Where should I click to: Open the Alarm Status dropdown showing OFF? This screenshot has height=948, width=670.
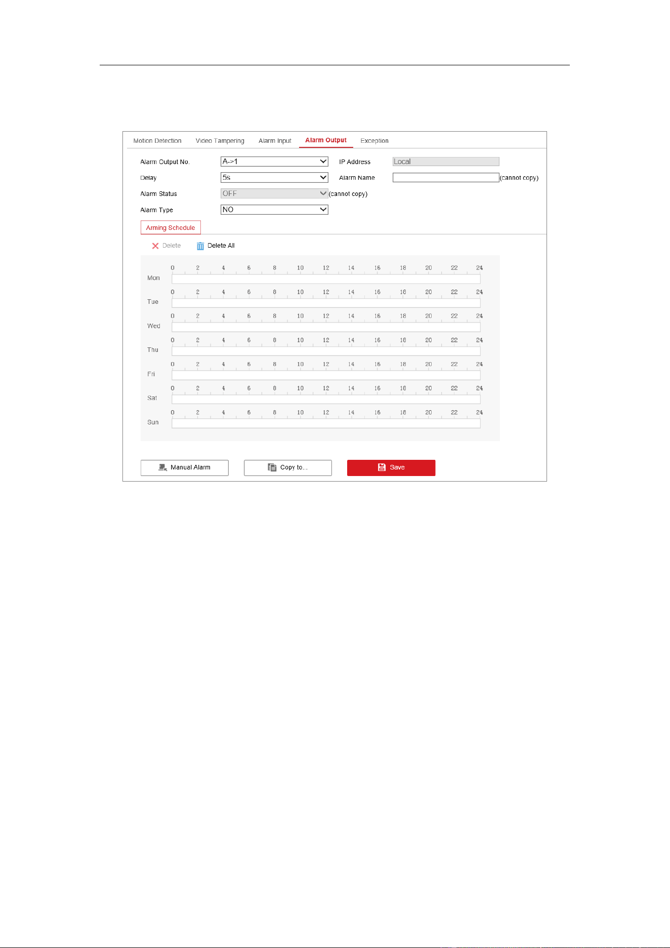274,193
